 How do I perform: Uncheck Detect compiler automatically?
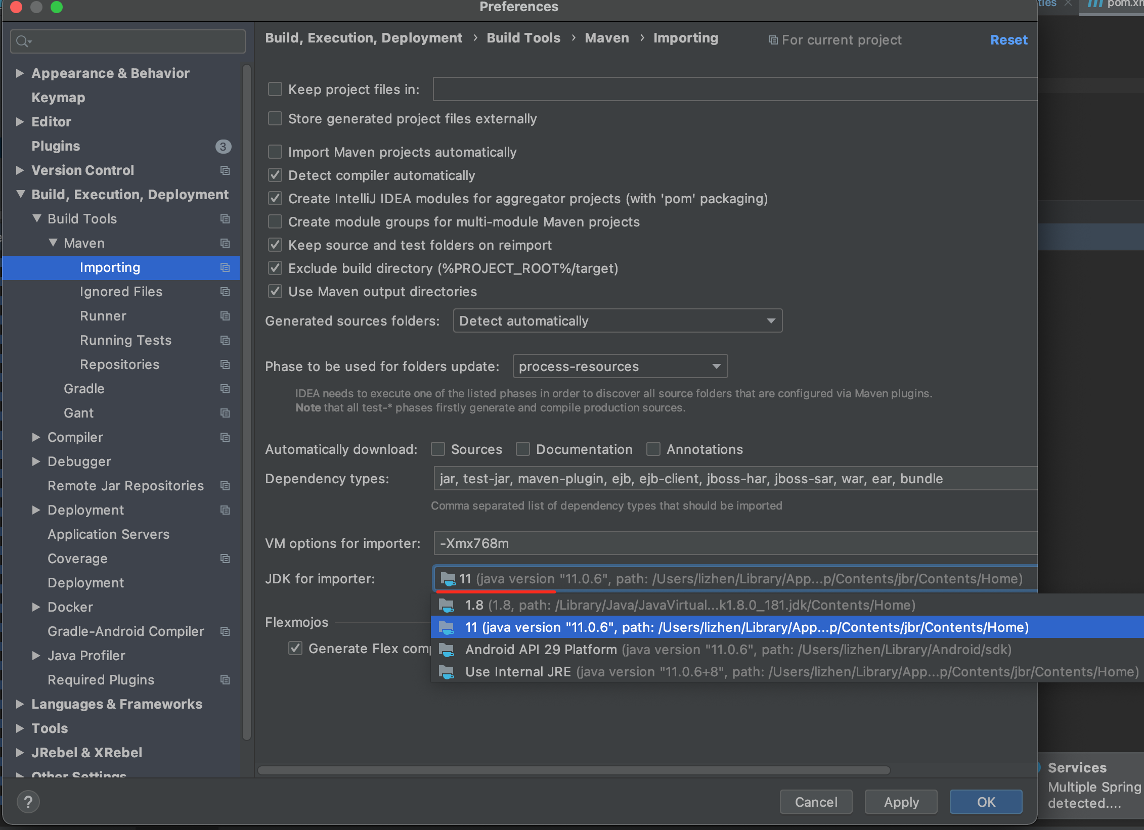coord(275,175)
